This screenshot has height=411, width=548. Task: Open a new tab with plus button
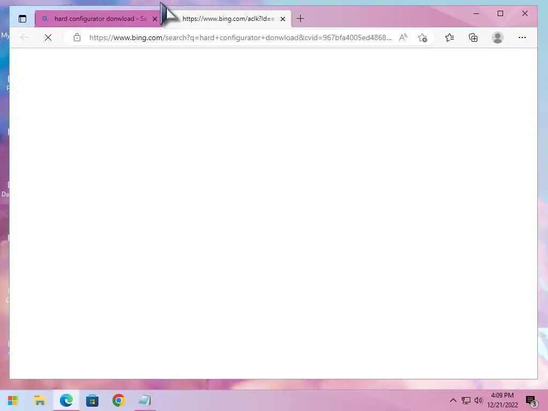(x=301, y=19)
